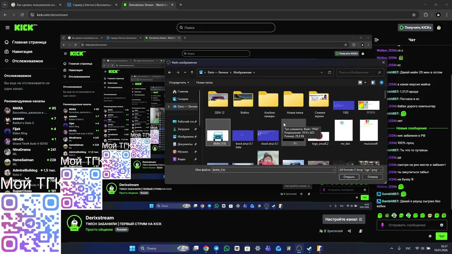Open OBS Studio from the taskbar
The width and height of the screenshot is (452, 254).
pos(299,248)
